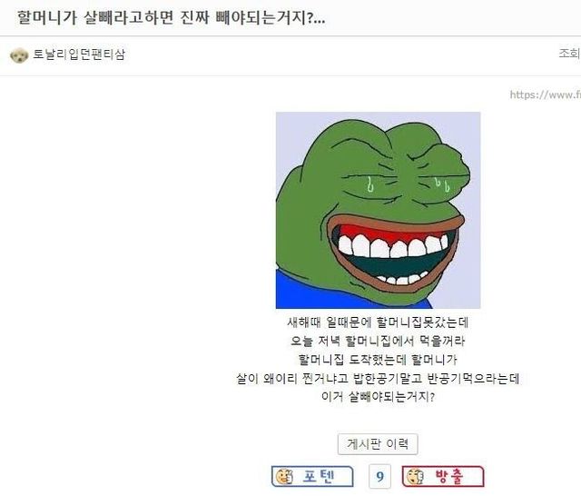This screenshot has width=581, height=496.
Task: Upvote with the 포텐 text label
Action: tap(319, 476)
